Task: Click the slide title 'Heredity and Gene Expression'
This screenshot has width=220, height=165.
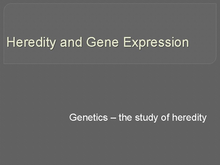Action: click(98, 42)
